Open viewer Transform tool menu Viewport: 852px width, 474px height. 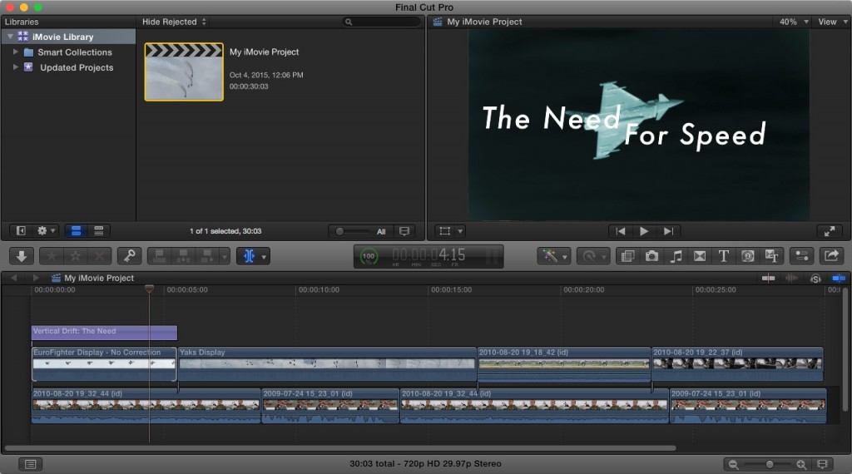point(450,231)
